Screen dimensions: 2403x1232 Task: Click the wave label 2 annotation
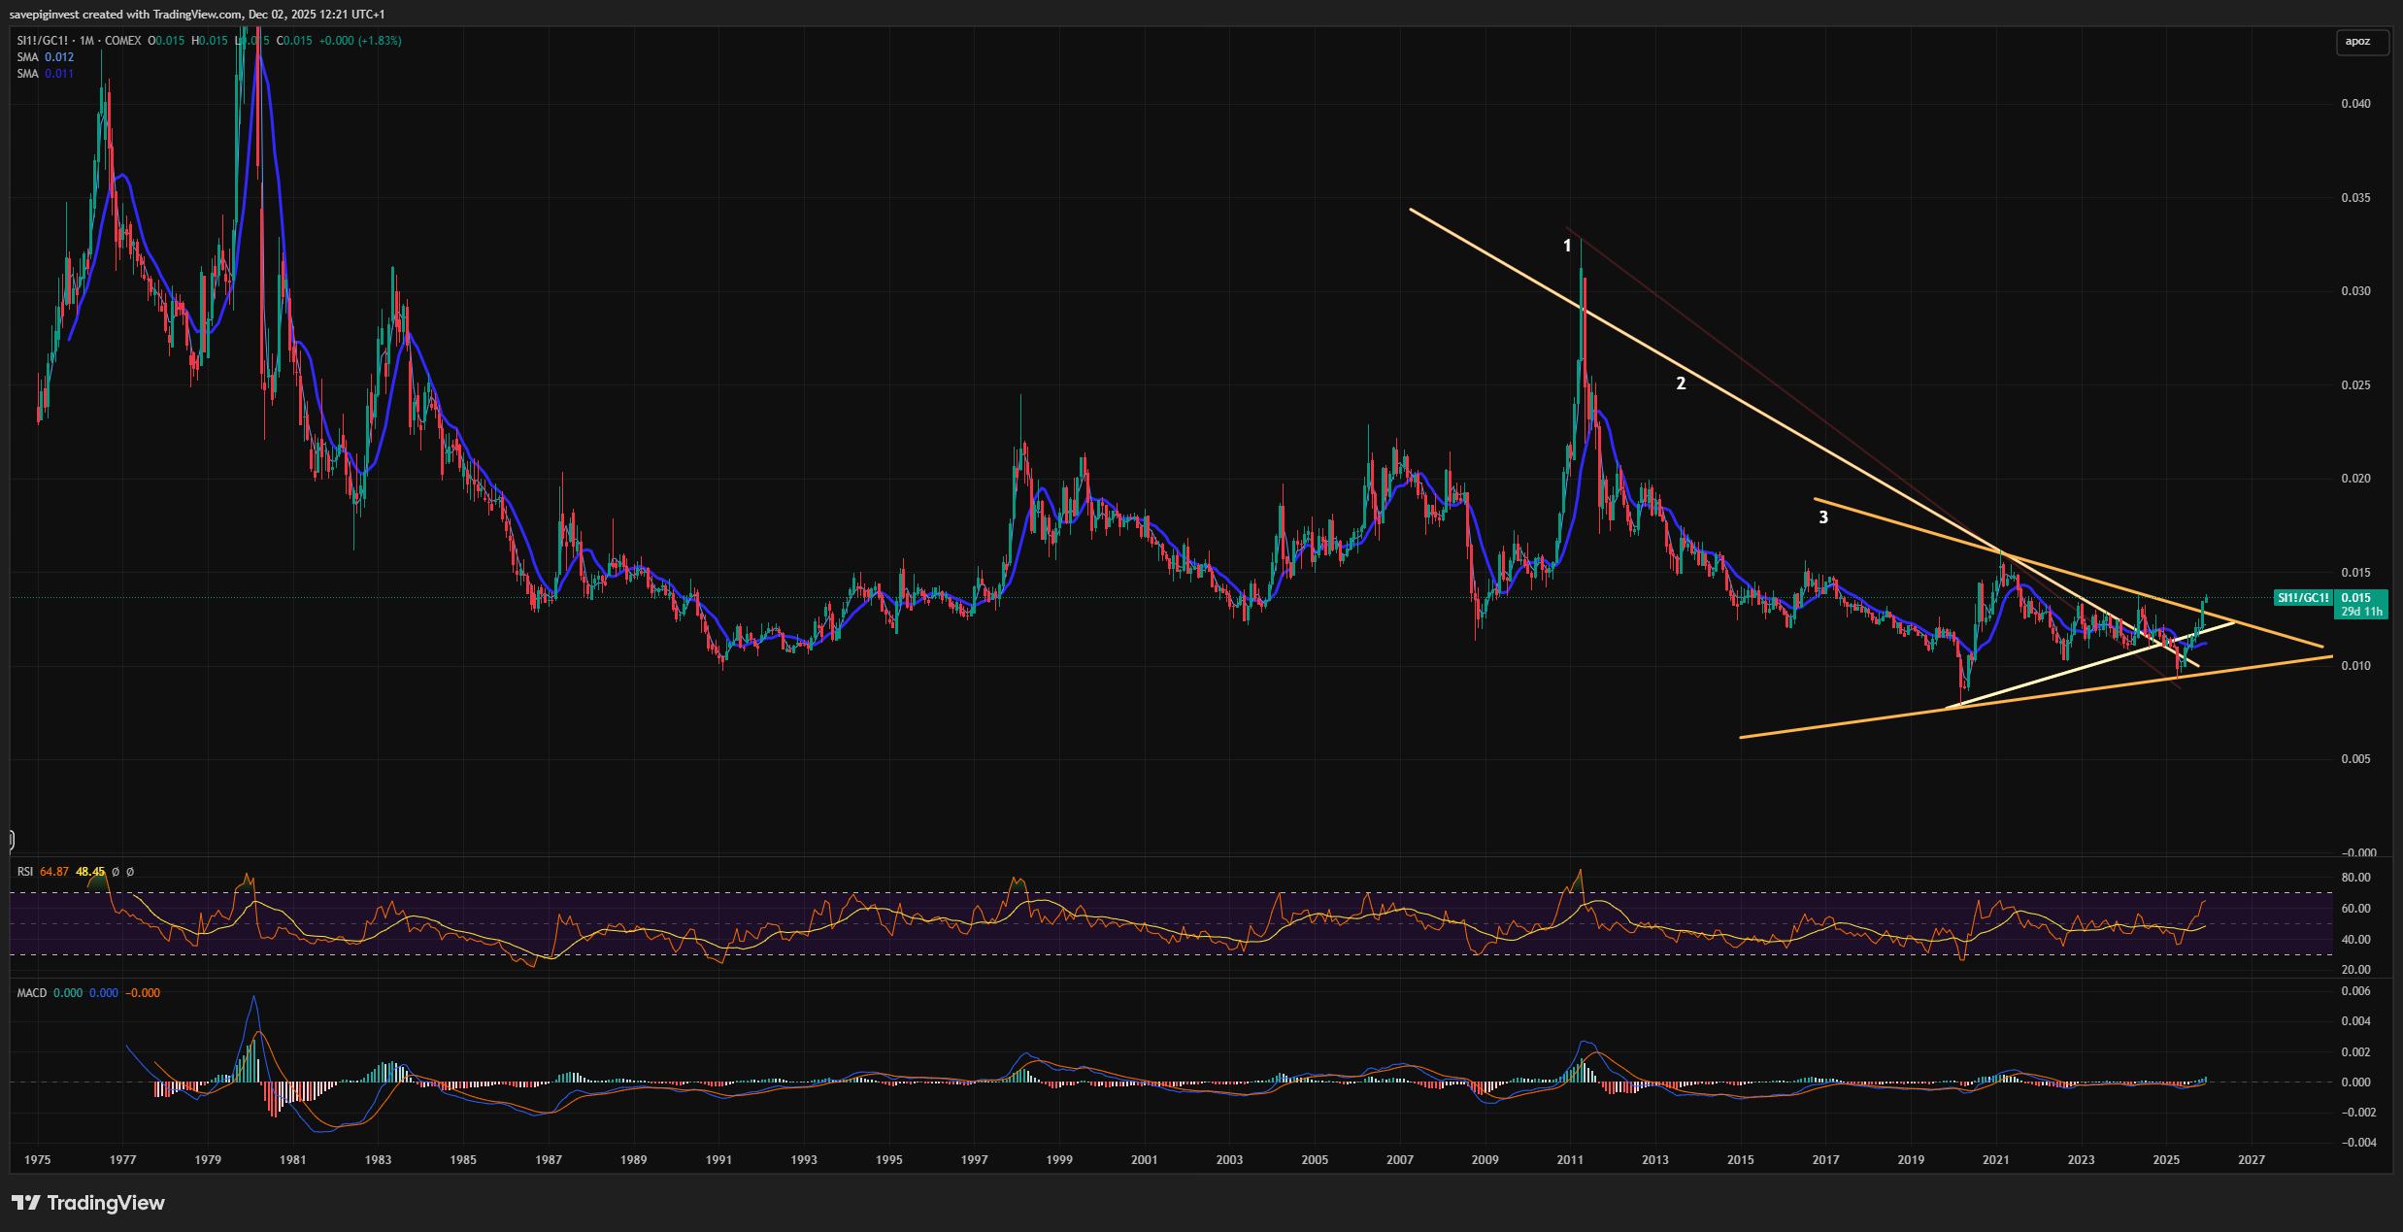(1681, 383)
